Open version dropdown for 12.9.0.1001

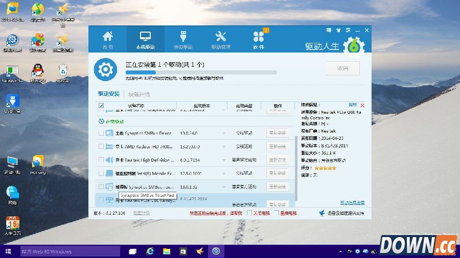coord(224,173)
